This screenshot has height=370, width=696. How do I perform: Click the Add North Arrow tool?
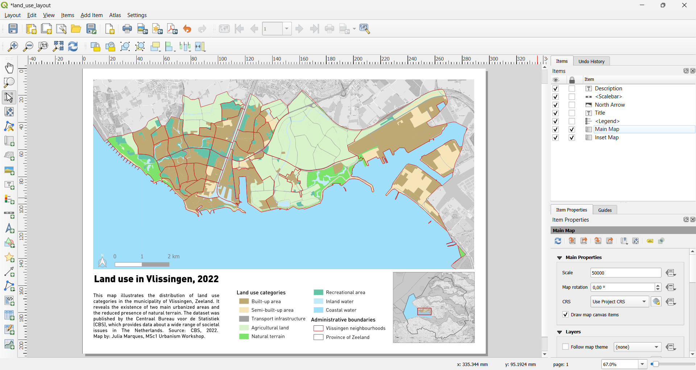[9, 229]
